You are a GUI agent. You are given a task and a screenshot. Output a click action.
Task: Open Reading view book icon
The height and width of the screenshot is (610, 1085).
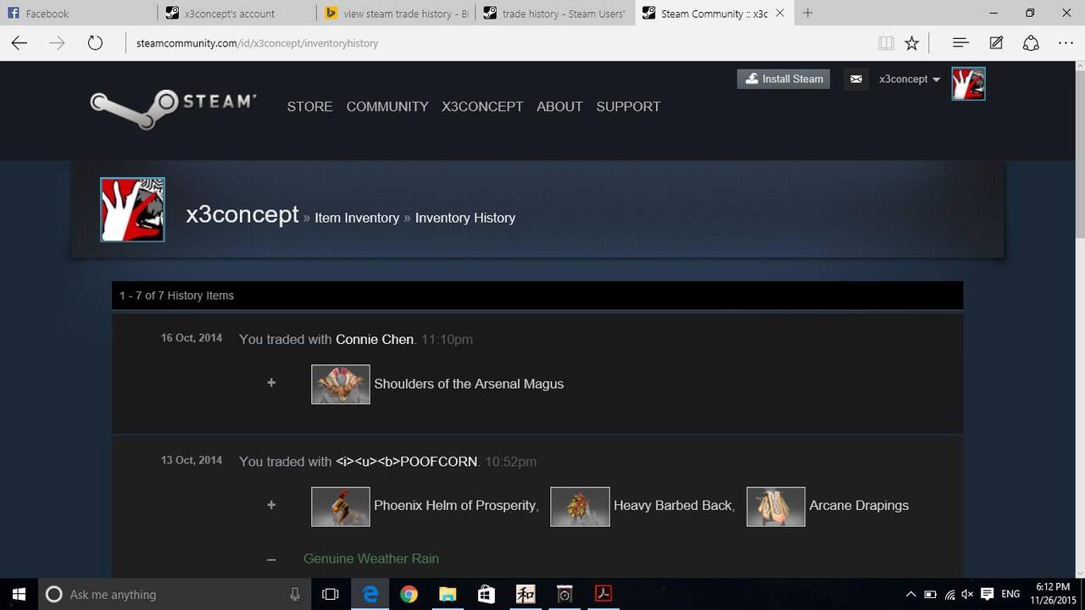pyautogui.click(x=886, y=43)
